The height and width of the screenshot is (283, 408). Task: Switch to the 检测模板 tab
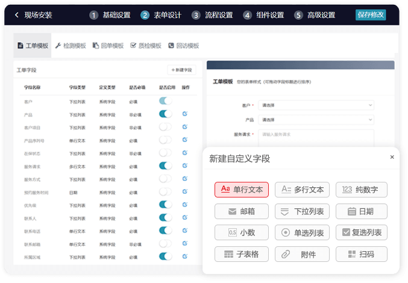71,46
